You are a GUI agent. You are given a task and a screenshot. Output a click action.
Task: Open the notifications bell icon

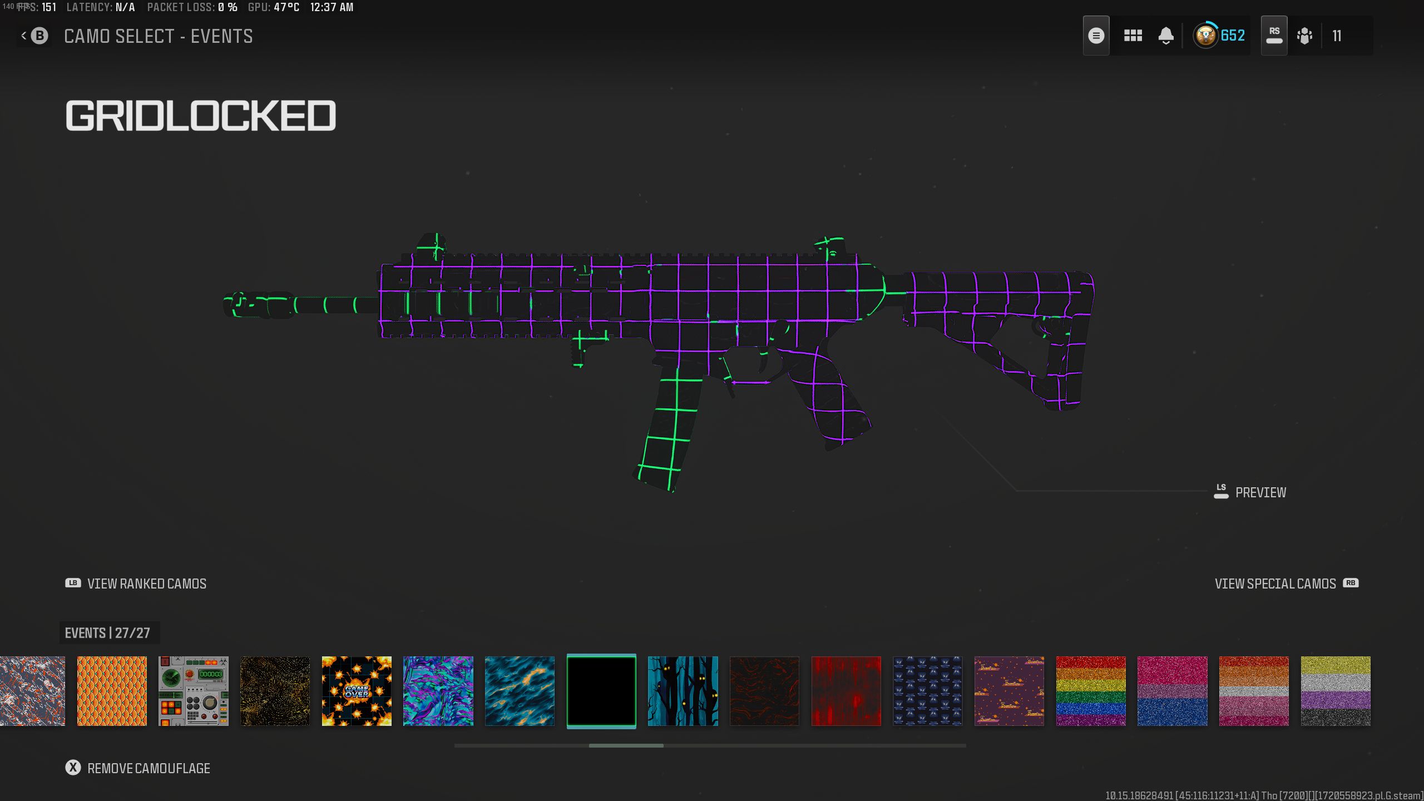1166,35
